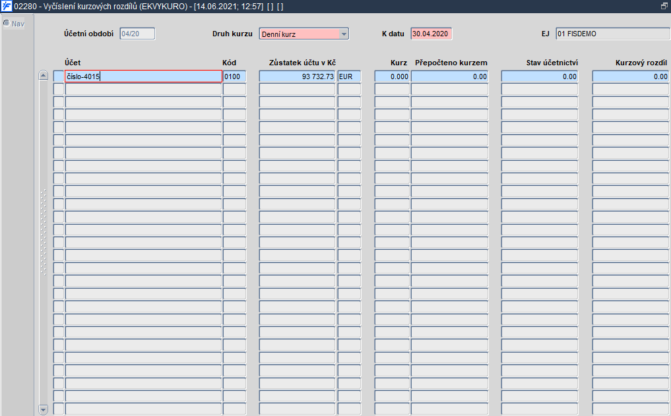Viewport: 671px width, 416px height.
Task: Click the balance value 93 732.73
Action: (x=297, y=76)
